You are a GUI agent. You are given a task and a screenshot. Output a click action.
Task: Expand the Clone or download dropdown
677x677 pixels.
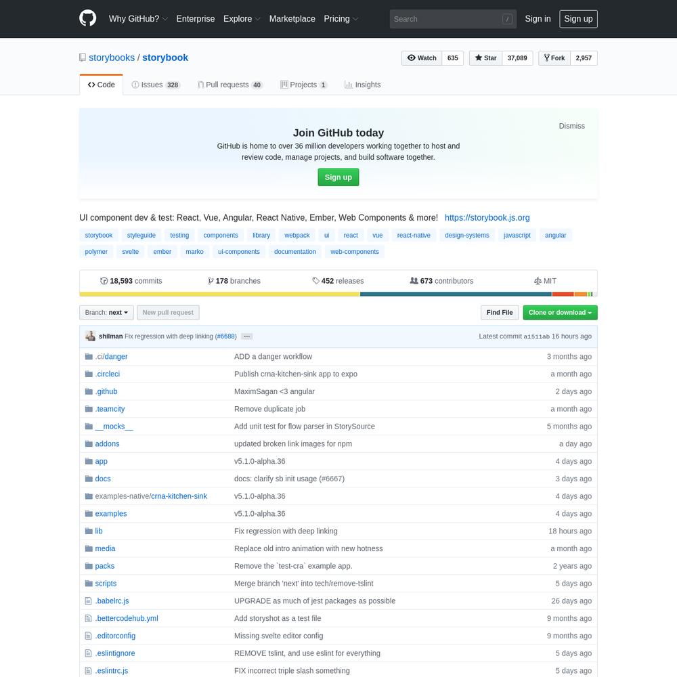pyautogui.click(x=560, y=313)
